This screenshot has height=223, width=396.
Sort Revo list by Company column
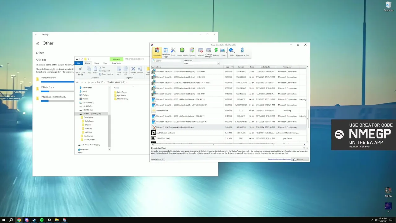click(x=287, y=67)
